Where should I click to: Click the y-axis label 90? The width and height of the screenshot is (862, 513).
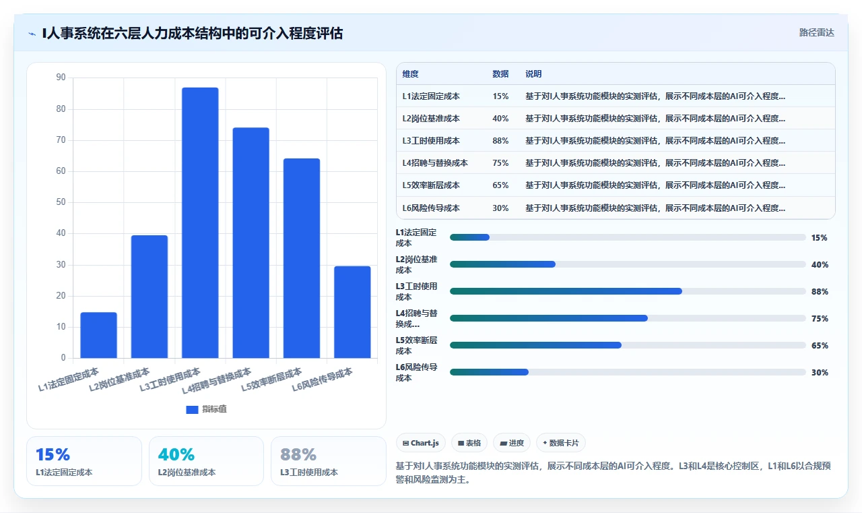click(x=61, y=78)
